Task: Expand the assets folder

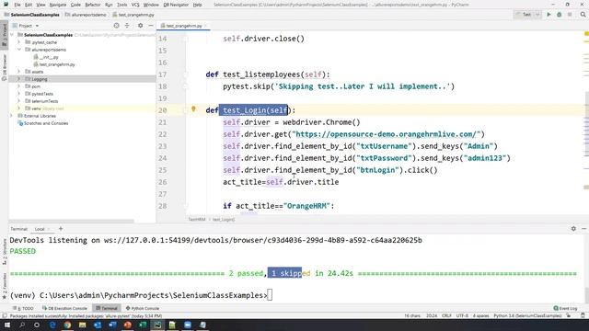Action: click(x=18, y=72)
